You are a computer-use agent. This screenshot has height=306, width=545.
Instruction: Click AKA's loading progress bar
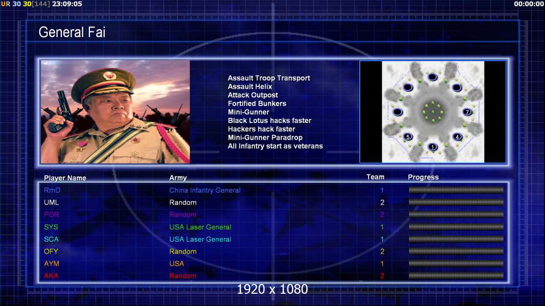tap(456, 276)
